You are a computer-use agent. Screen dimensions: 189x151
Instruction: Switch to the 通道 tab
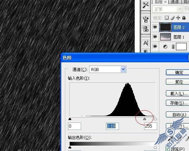175,2
